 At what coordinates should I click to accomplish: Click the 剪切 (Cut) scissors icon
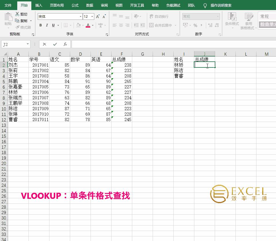(17, 14)
